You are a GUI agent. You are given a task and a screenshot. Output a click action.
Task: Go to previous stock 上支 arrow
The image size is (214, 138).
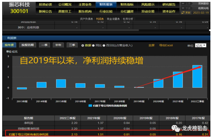[183, 4]
